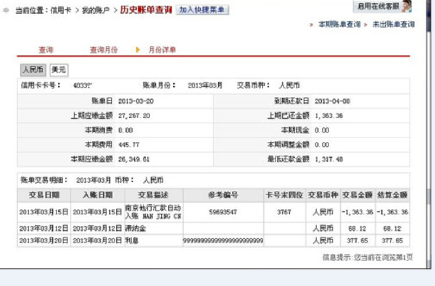Screen dimensions: 435x286
Task: Click the 参考编号 column header
Action: (x=223, y=195)
